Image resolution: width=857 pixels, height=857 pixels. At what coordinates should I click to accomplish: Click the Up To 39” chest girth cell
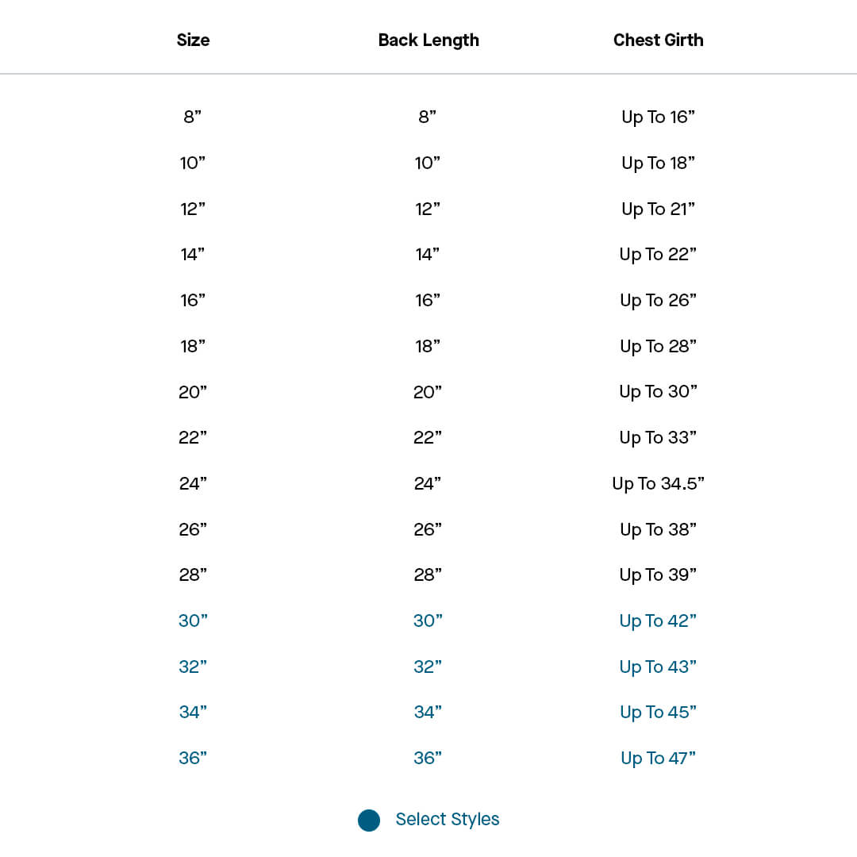click(658, 575)
